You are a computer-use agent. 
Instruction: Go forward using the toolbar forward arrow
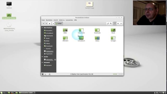click(46, 23)
